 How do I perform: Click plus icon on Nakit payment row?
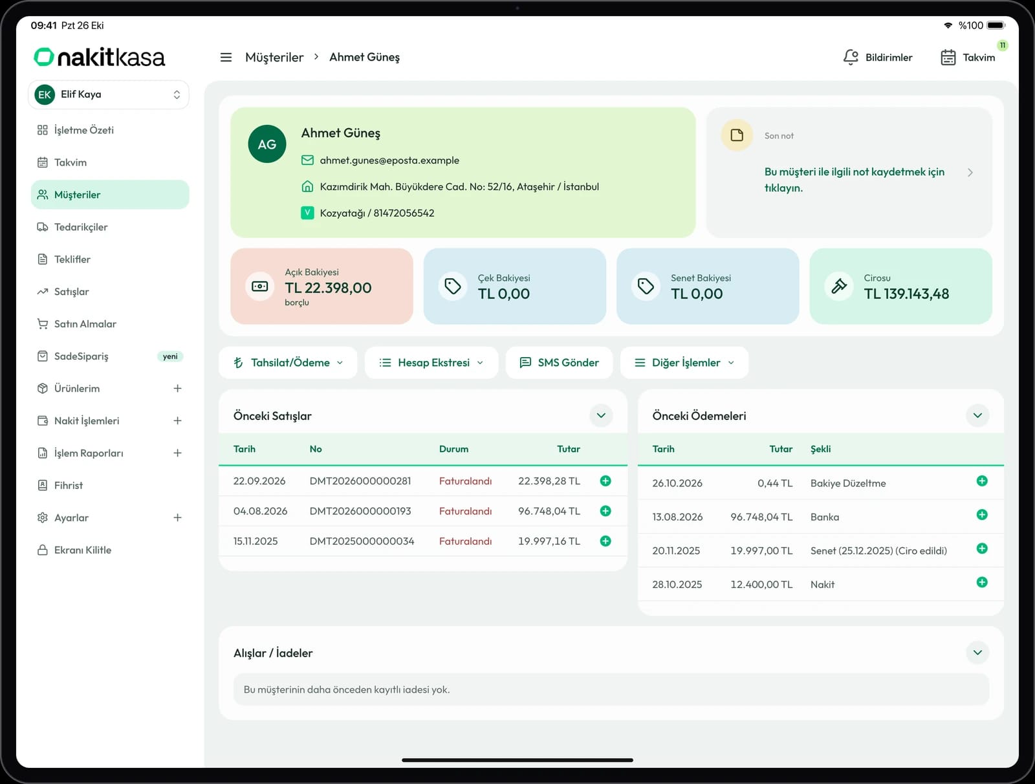982,582
